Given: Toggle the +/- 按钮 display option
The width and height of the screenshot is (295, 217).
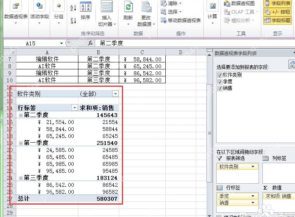Looking at the screenshot, I should 278,12.
